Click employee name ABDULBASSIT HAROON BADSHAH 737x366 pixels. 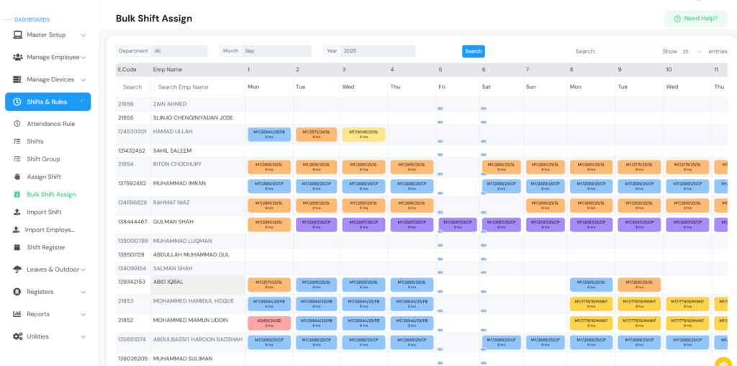coord(198,339)
